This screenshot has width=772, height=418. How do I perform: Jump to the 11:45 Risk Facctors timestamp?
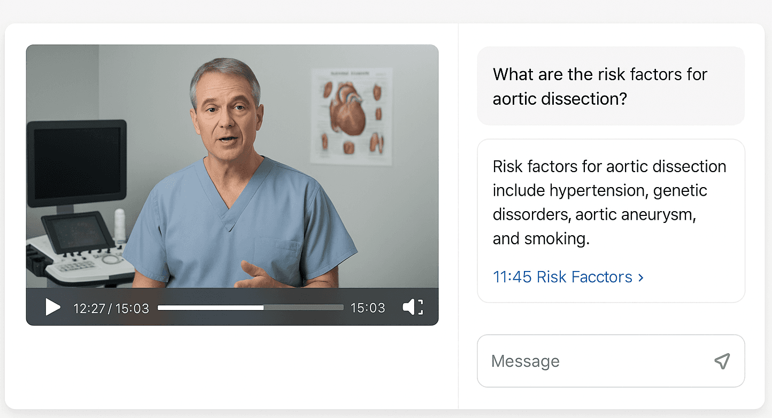(x=568, y=277)
